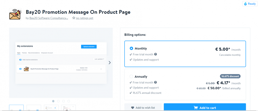Open the Ready status badge
Screen dimensions: 258x111
pos(250,4)
